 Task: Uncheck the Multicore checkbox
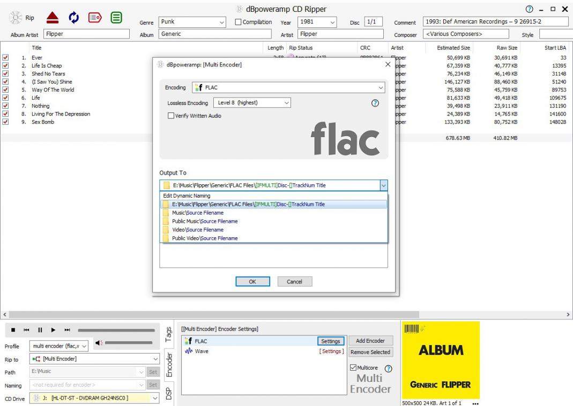(x=353, y=367)
